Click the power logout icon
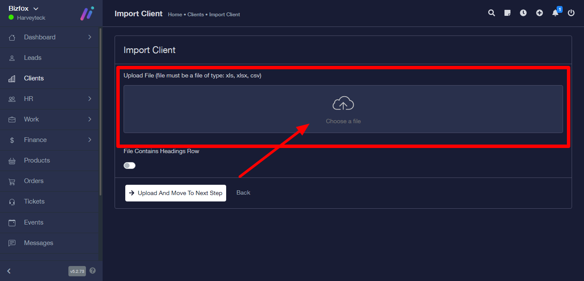 point(571,13)
